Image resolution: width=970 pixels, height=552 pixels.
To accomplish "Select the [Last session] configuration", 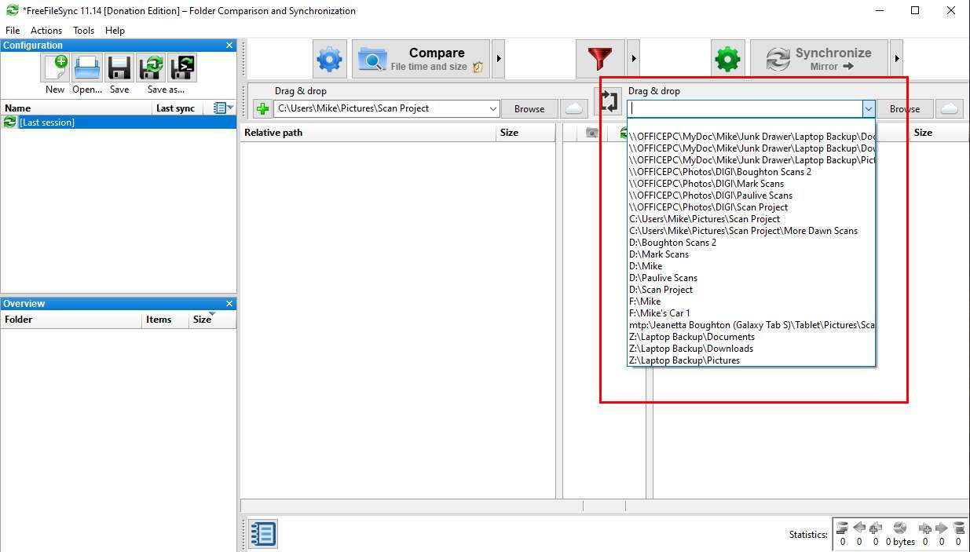I will click(x=118, y=122).
